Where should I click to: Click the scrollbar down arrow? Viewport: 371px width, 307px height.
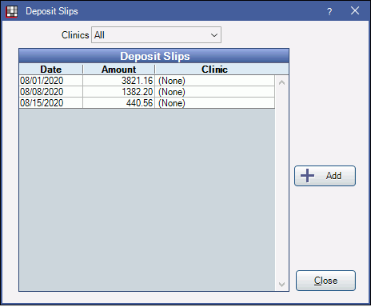[x=281, y=285]
